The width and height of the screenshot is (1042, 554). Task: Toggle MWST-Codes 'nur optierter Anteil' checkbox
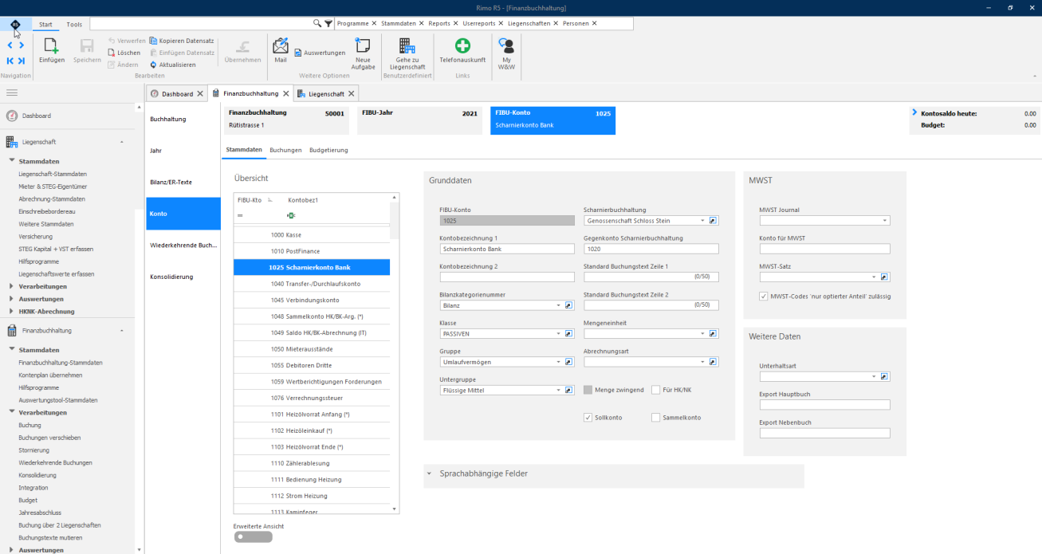click(x=765, y=297)
